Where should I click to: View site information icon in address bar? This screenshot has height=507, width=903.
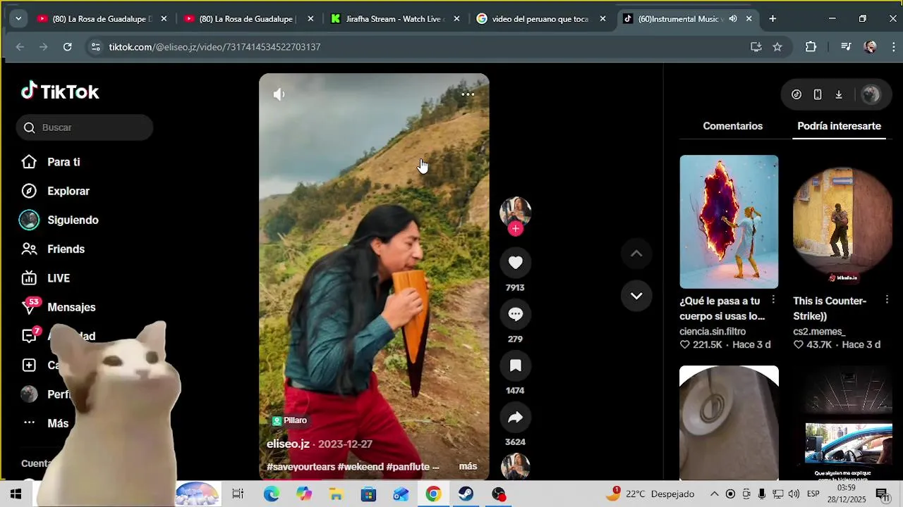pos(96,46)
